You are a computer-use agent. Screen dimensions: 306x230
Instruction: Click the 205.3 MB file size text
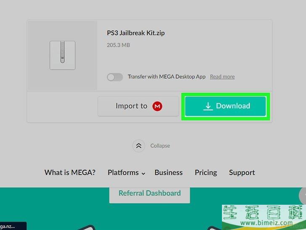coord(118,45)
